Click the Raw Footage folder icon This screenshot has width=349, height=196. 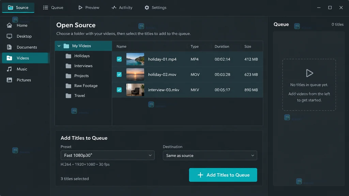(68, 86)
